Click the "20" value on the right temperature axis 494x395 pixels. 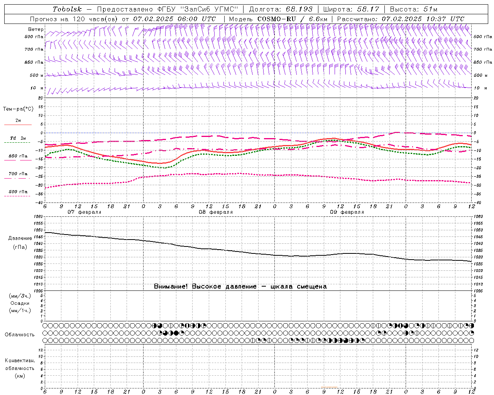point(476,98)
